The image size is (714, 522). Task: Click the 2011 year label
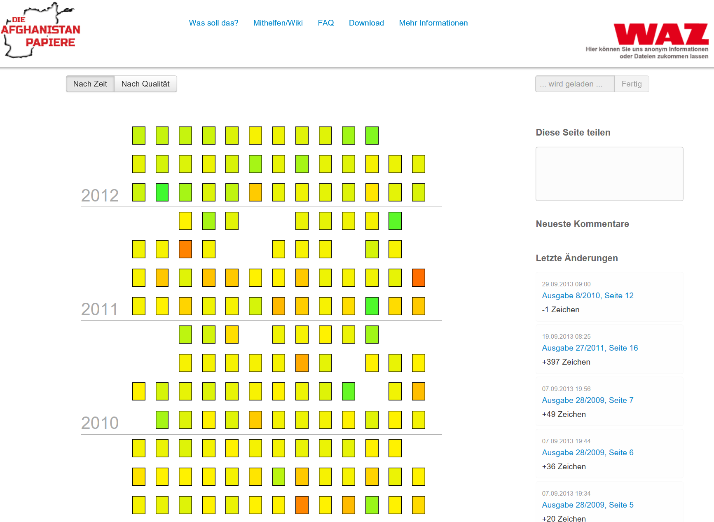tap(100, 309)
